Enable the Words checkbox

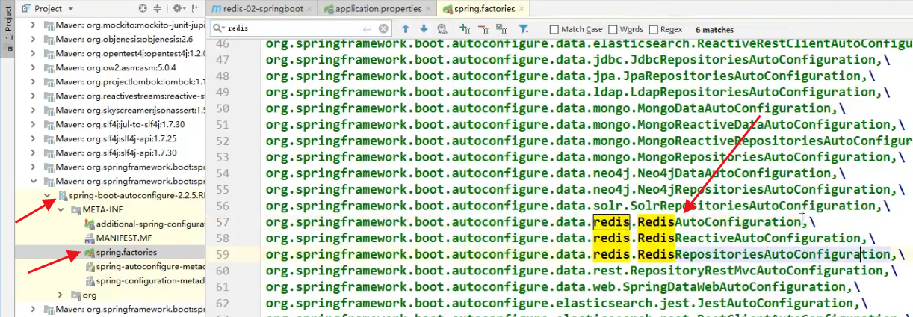tap(613, 29)
